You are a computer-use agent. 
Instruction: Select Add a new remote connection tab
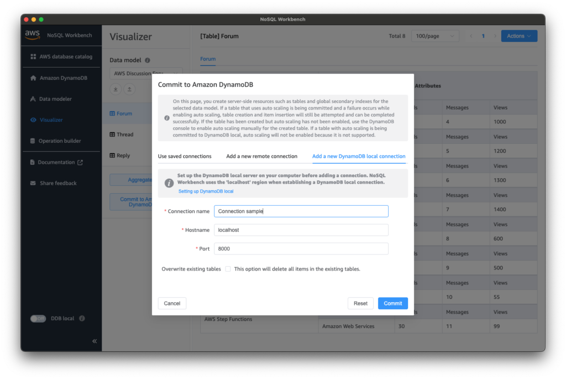(261, 157)
